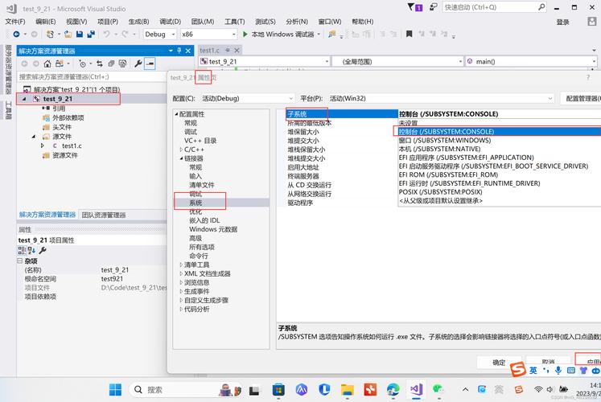The height and width of the screenshot is (402, 601).
Task: Click the new project toolbar icon
Action: click(50, 34)
